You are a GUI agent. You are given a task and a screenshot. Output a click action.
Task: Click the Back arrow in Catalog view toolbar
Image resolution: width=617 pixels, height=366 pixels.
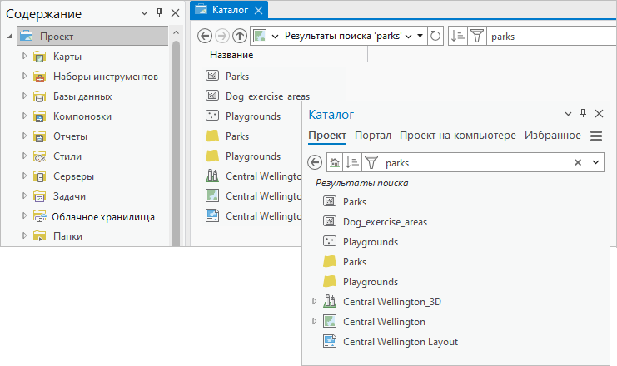coord(205,36)
